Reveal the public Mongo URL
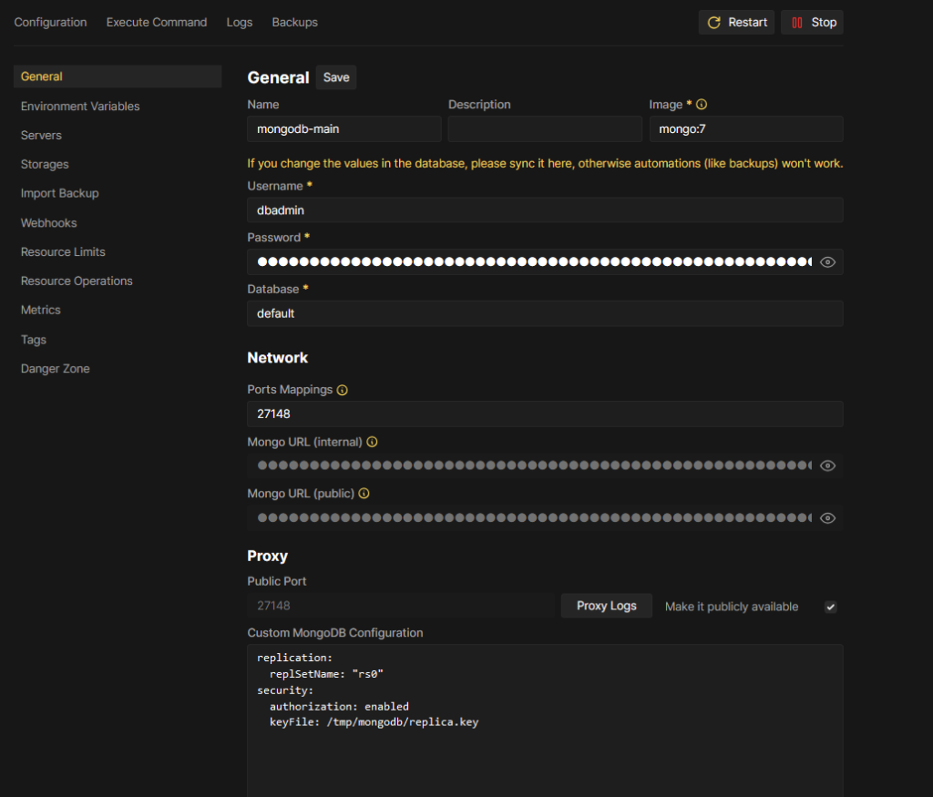This screenshot has width=933, height=797. pyautogui.click(x=827, y=518)
